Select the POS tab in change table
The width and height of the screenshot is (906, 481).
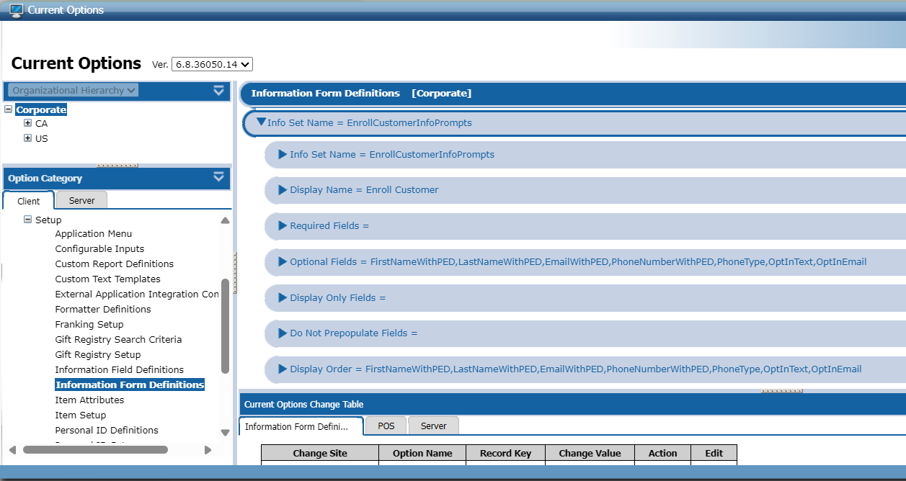[x=386, y=426]
